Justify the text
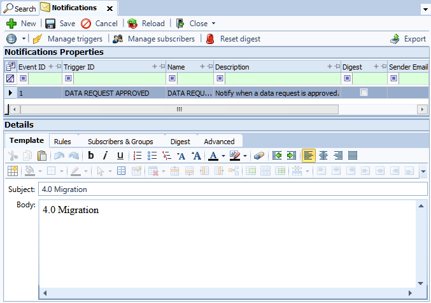 (x=353, y=156)
